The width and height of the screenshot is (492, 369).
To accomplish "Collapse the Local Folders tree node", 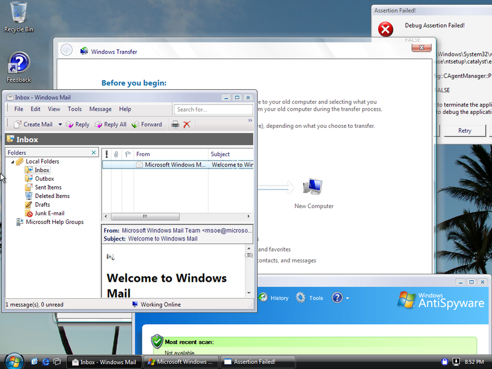I will [12, 162].
